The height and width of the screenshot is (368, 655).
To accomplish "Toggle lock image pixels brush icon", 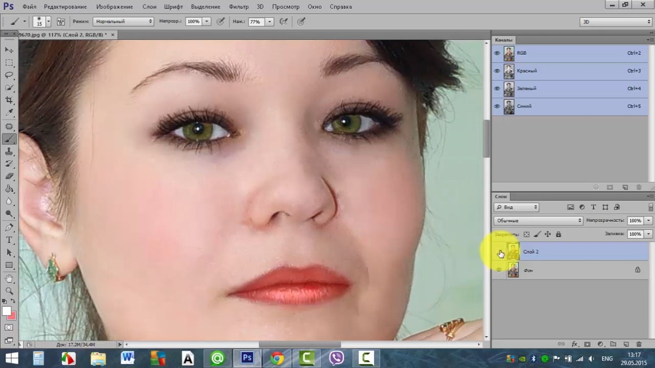I will (537, 234).
